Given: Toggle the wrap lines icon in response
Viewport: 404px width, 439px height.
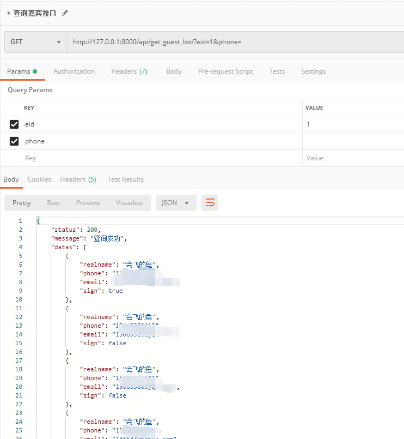Looking at the screenshot, I should [210, 203].
